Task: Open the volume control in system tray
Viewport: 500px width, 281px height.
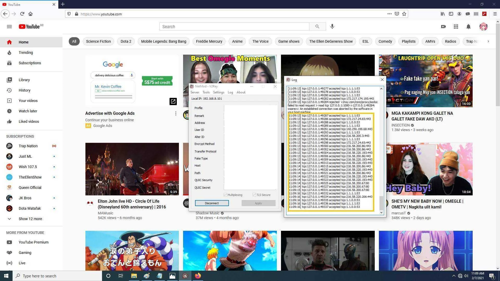Action: (466, 276)
